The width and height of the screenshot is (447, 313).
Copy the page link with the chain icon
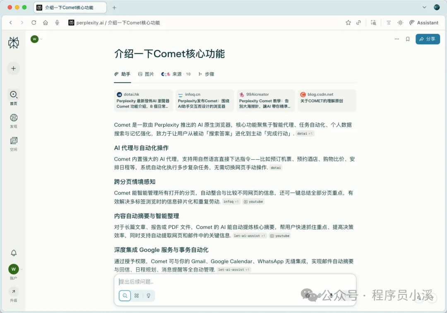click(358, 22)
